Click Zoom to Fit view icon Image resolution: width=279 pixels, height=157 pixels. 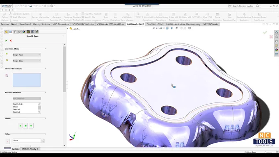coord(154,28)
